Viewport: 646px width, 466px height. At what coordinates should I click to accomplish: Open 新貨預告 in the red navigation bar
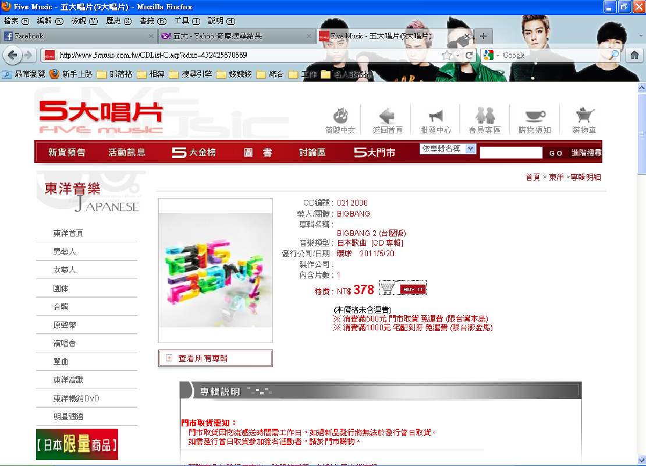point(67,153)
